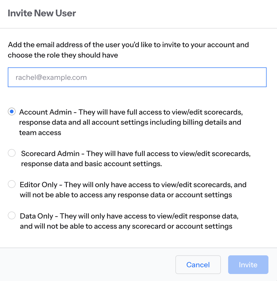277x281 pixels.
Task: Click the 'Scorecard Admin' label text
Action: 50,153
